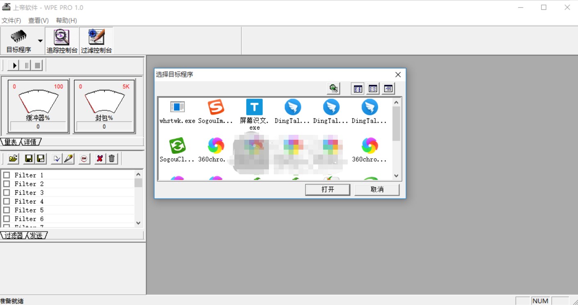Click the pen edit filter icon
This screenshot has width=578, height=305.
(69, 159)
